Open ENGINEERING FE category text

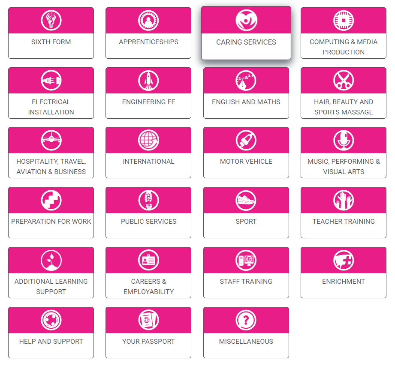148,102
